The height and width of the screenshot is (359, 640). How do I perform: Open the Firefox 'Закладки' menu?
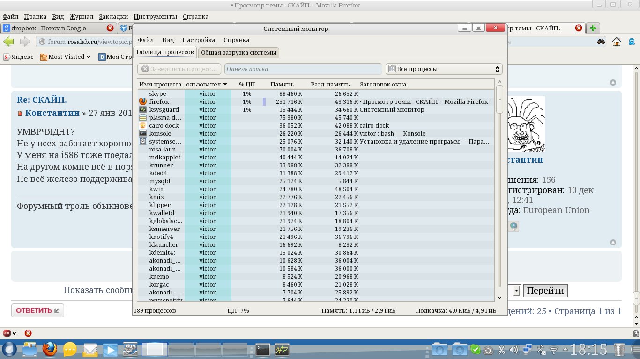pos(113,16)
